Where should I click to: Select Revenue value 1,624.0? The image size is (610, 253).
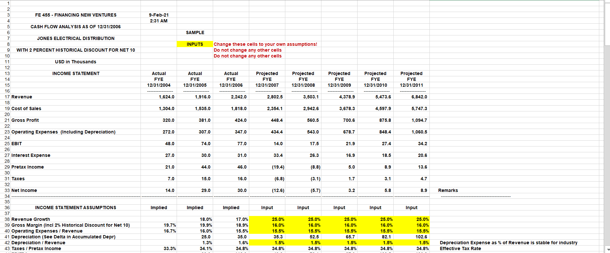(x=167, y=97)
